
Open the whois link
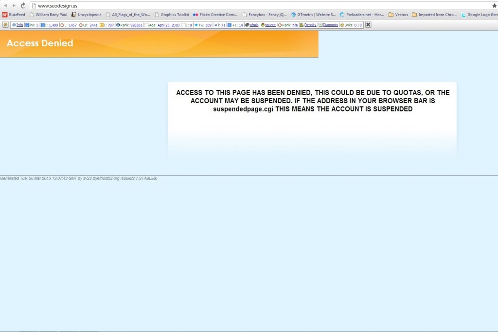tap(254, 25)
